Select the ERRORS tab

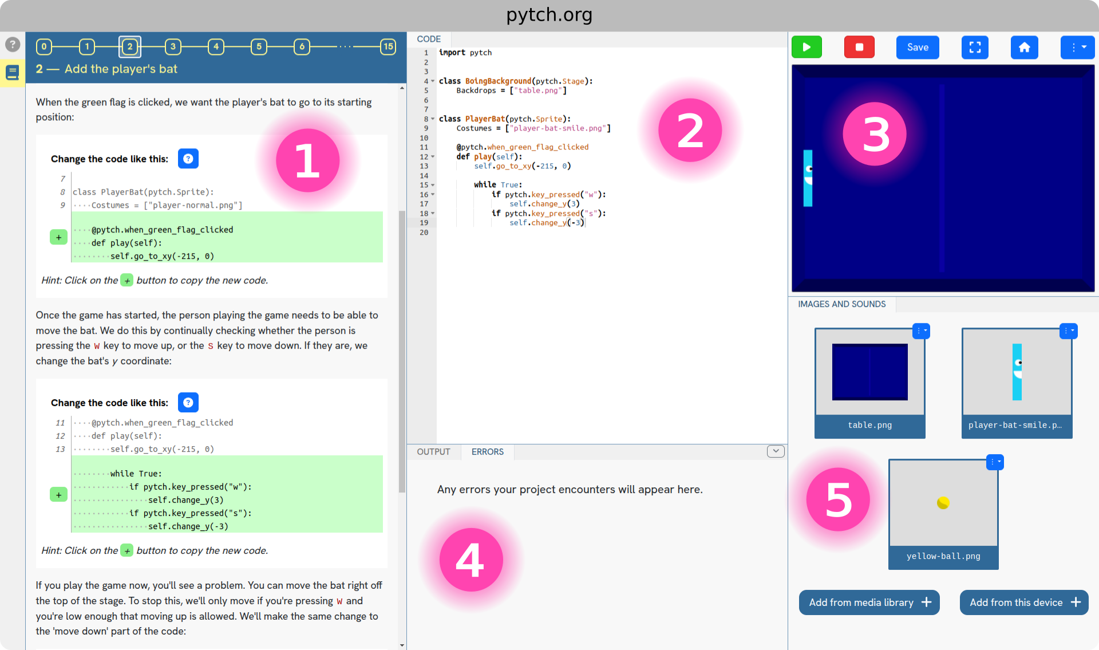pyautogui.click(x=487, y=452)
